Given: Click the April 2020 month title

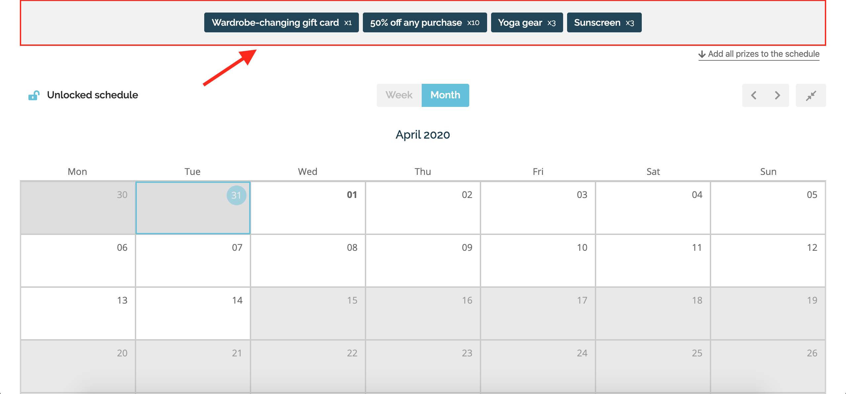Looking at the screenshot, I should [x=423, y=135].
